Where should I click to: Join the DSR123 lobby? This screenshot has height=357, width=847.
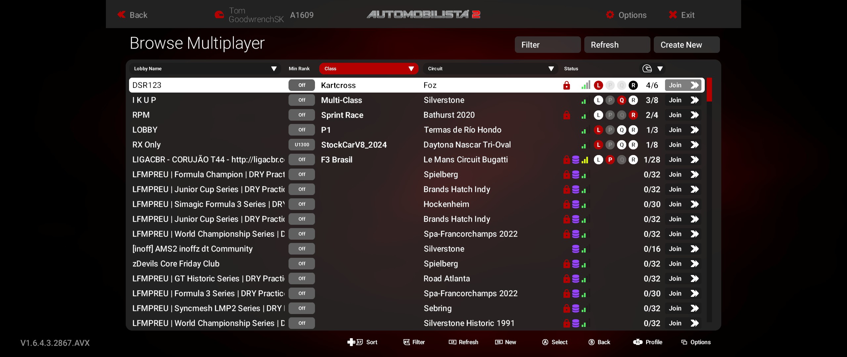[x=683, y=85]
